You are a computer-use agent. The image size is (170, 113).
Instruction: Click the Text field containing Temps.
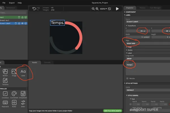(148, 69)
